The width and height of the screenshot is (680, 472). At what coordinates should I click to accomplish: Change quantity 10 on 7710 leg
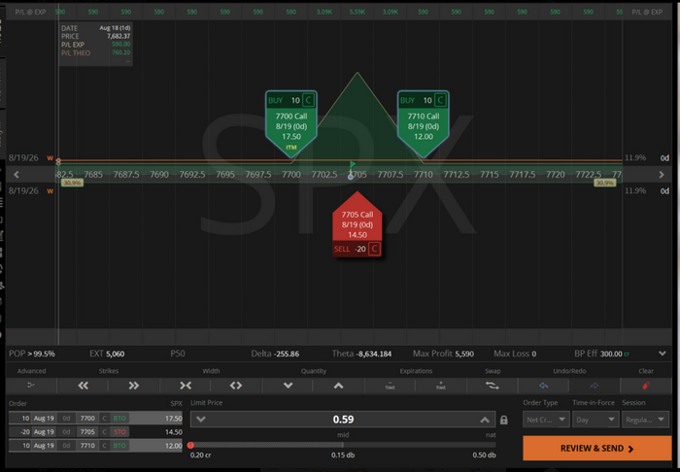pos(20,446)
